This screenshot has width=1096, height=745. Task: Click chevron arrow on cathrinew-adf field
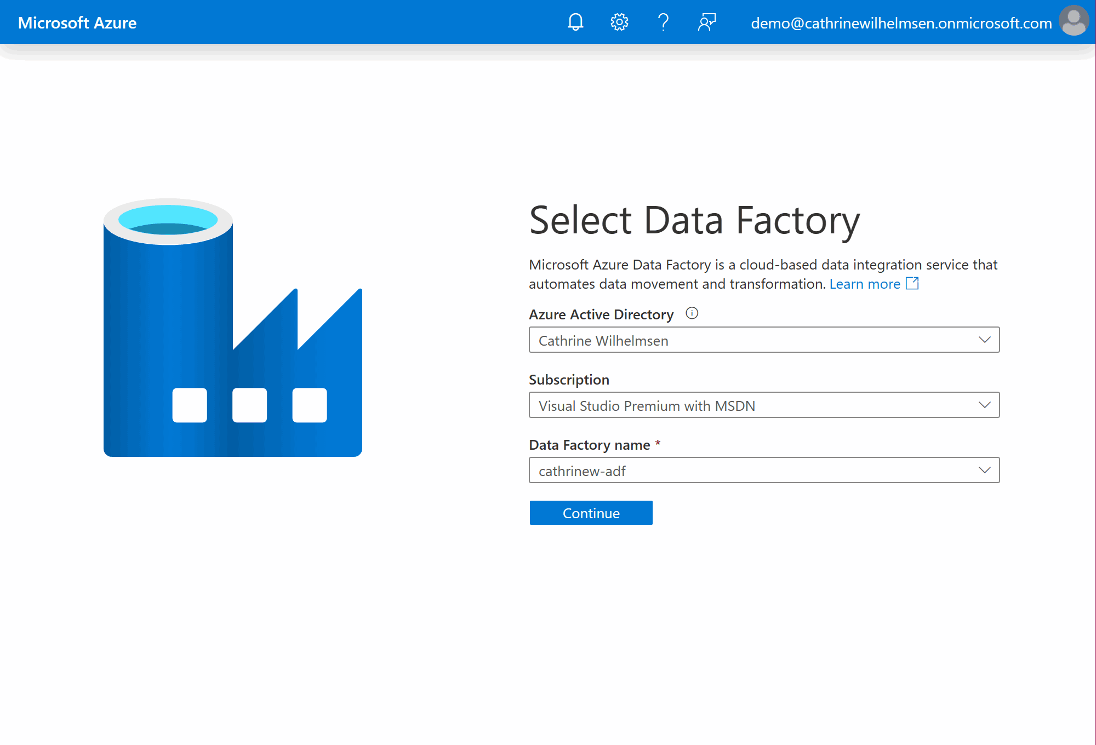985,471
